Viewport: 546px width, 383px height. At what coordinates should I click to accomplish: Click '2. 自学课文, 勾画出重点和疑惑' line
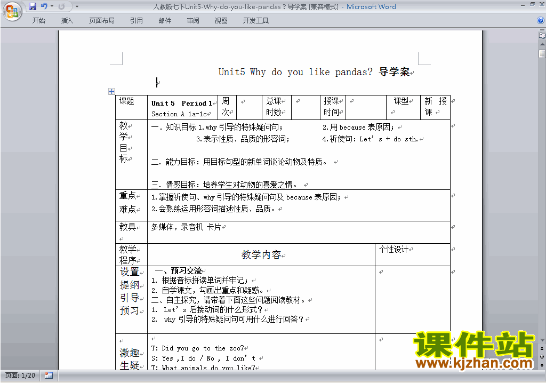[x=207, y=290]
